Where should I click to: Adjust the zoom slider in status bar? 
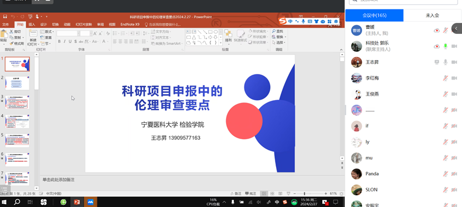tap(304, 194)
